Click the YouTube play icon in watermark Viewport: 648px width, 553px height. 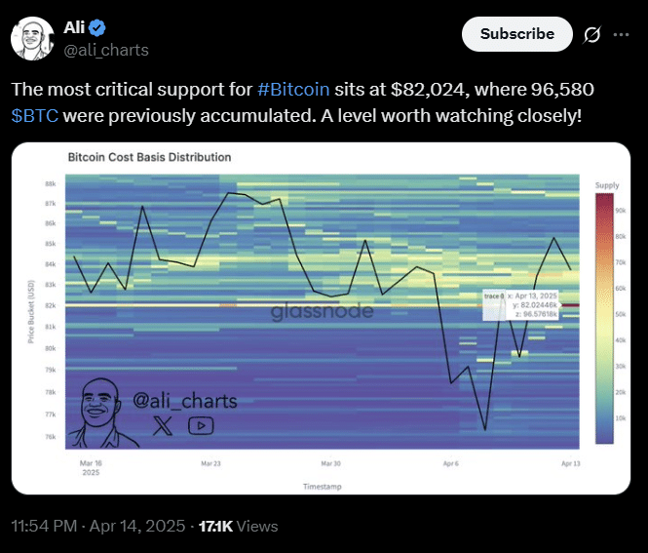[201, 425]
